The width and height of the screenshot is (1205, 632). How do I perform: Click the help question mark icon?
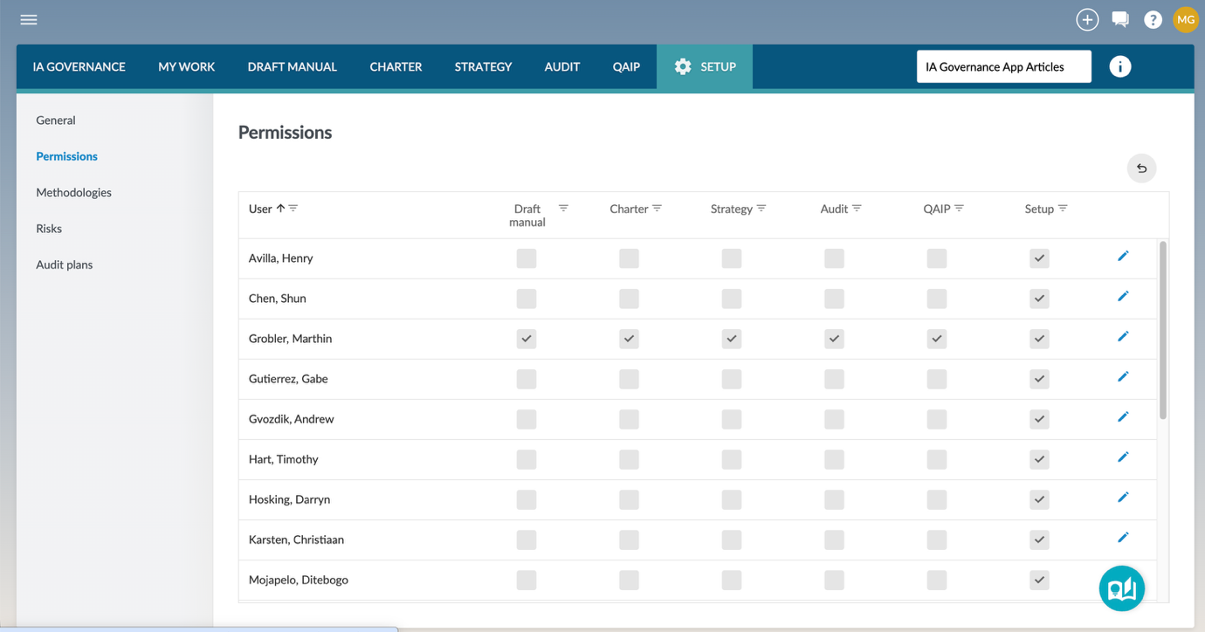tap(1153, 19)
